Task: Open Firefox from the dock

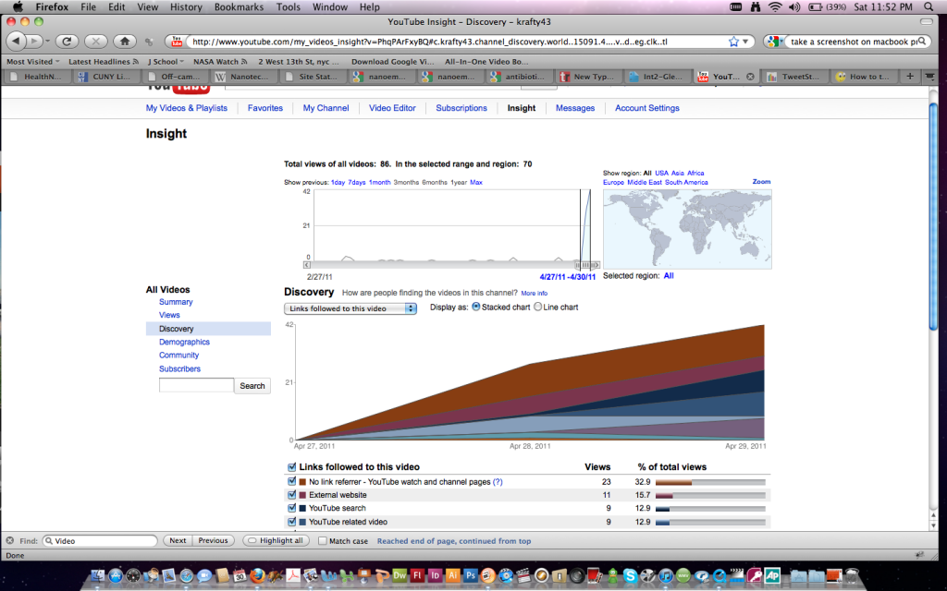Action: (257, 575)
